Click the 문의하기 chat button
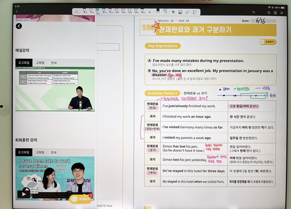 coord(81,199)
